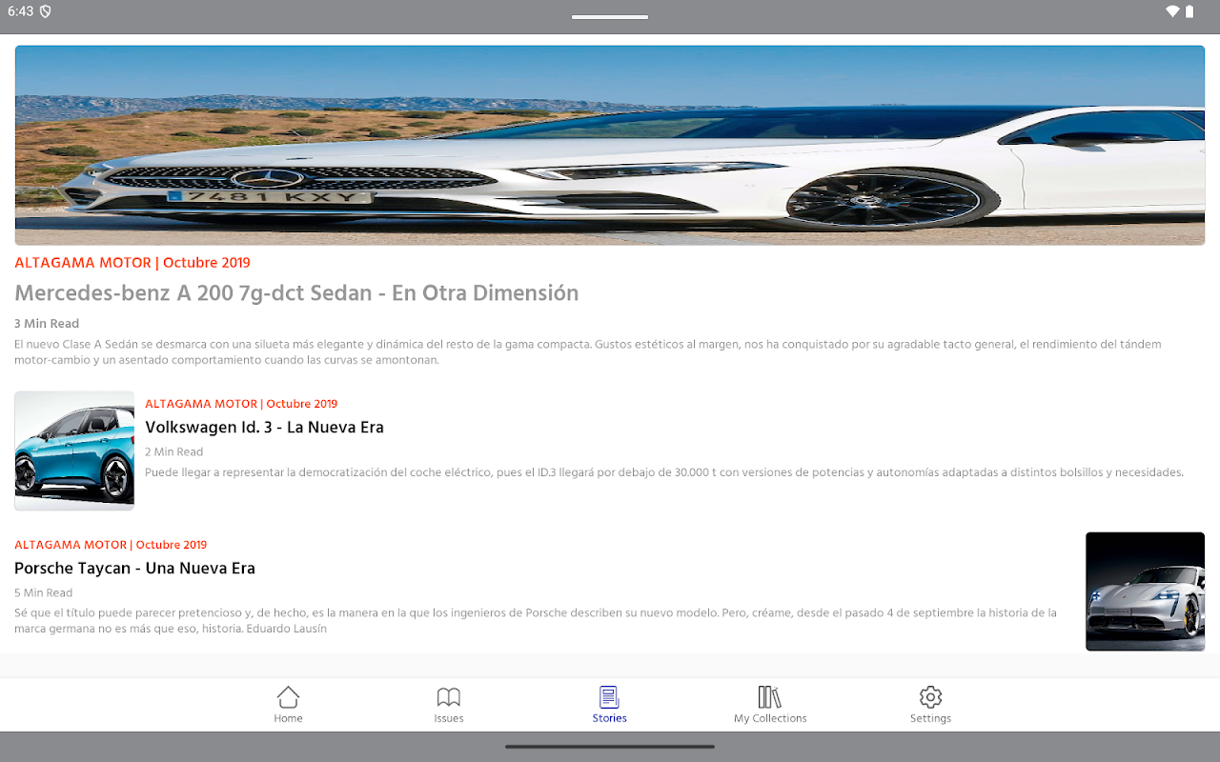Screen dimensions: 1220x762
Task: Open Mercedes-benz A 200 7g-dct Sedan headline
Action: tap(296, 293)
